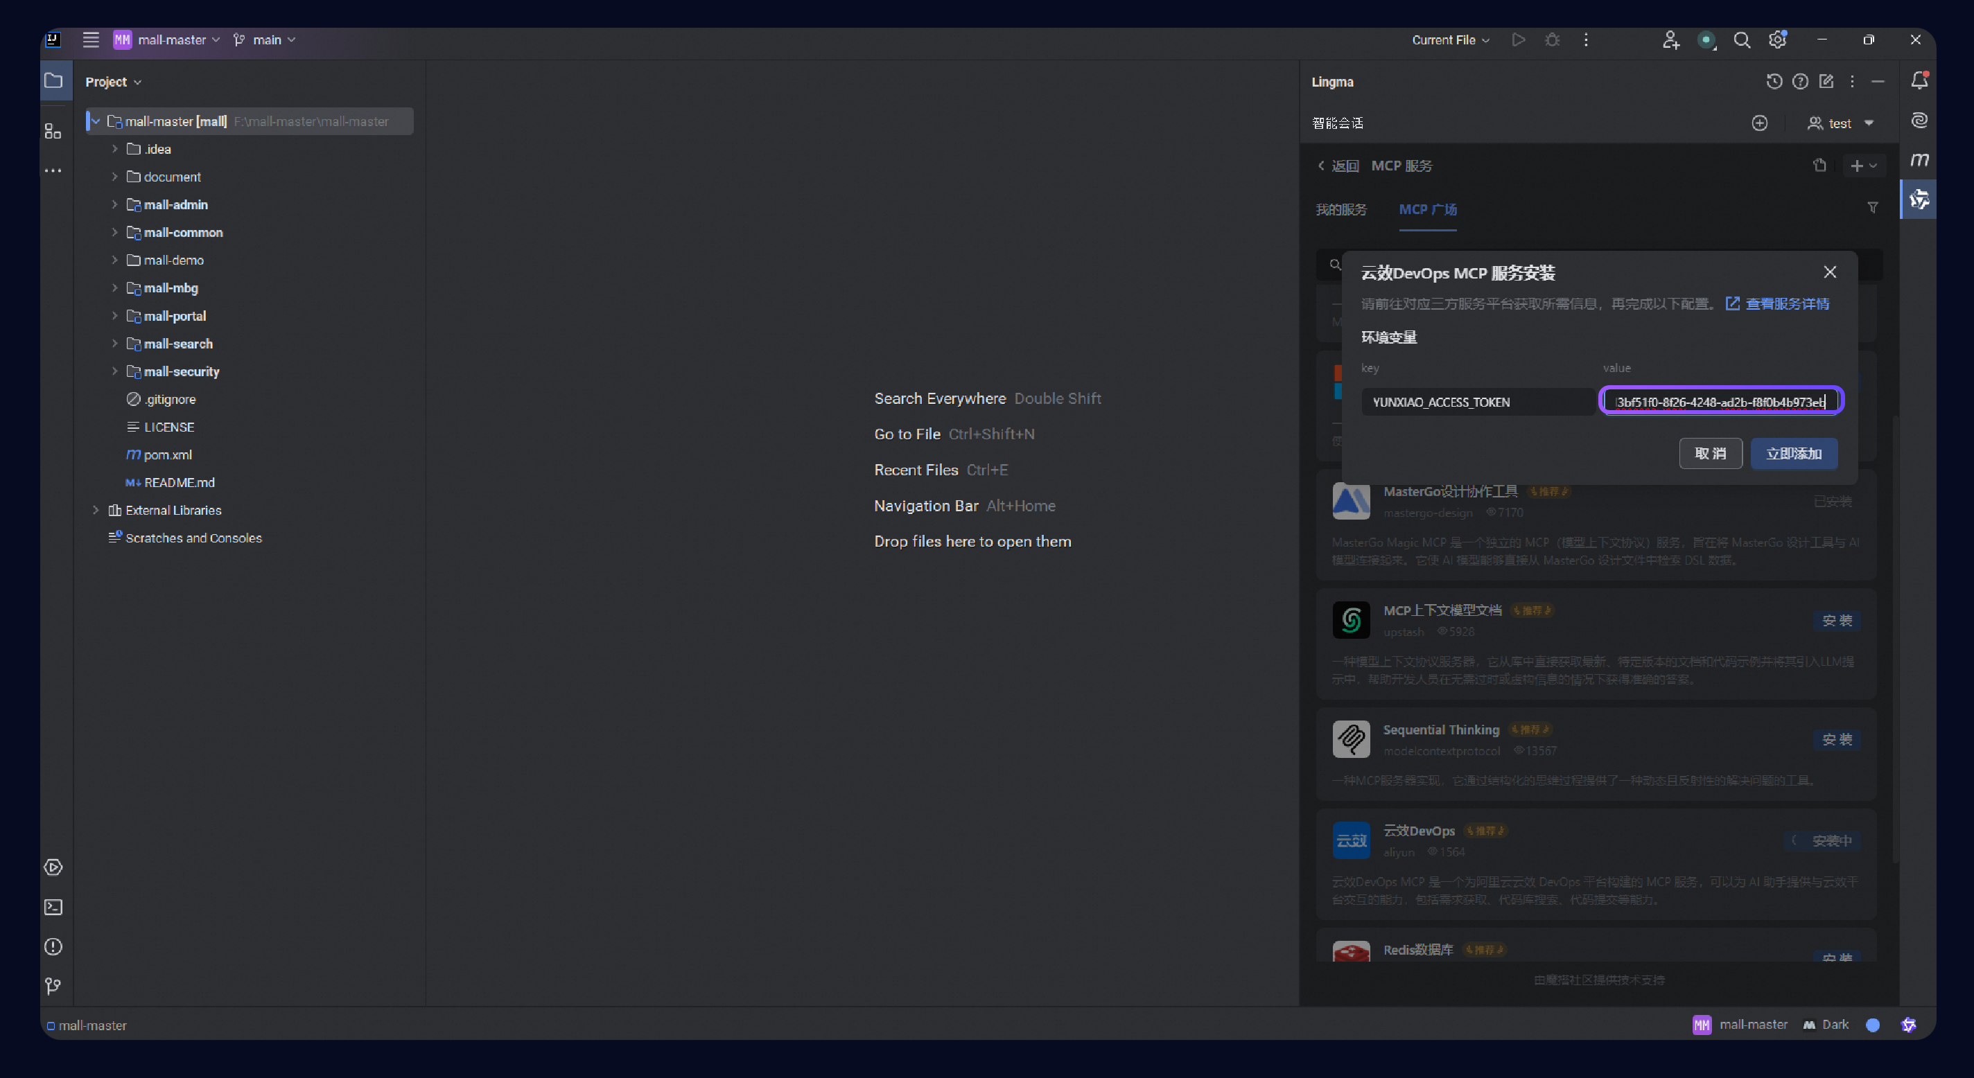This screenshot has width=1974, height=1078.
Task: Open Code With Me add-user icon
Action: 1670,40
